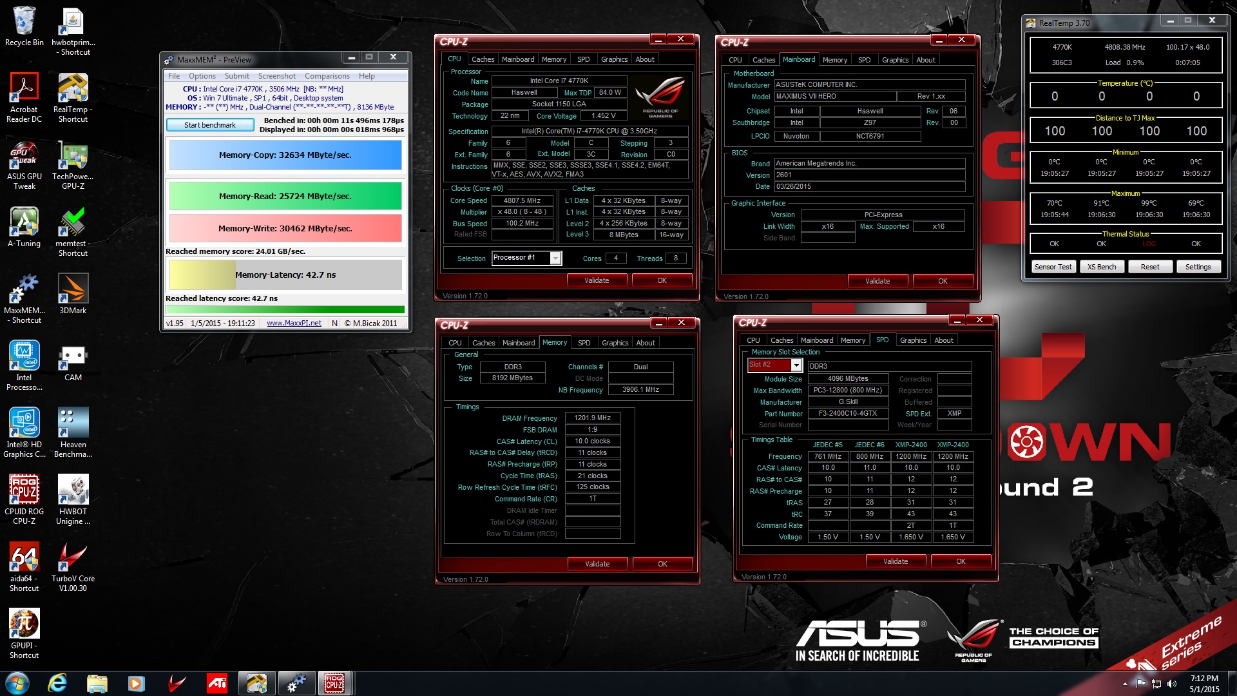1237x696 pixels.
Task: Click the Core Speed 4807.5 MHz field
Action: pyautogui.click(x=522, y=200)
